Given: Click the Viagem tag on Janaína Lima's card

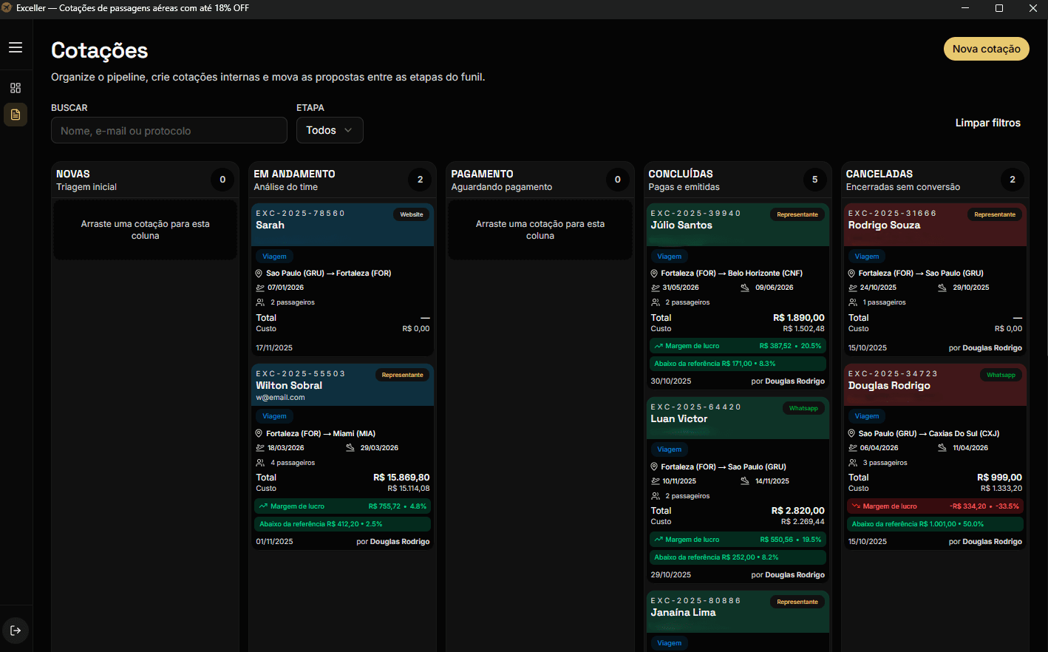Looking at the screenshot, I should tap(669, 643).
